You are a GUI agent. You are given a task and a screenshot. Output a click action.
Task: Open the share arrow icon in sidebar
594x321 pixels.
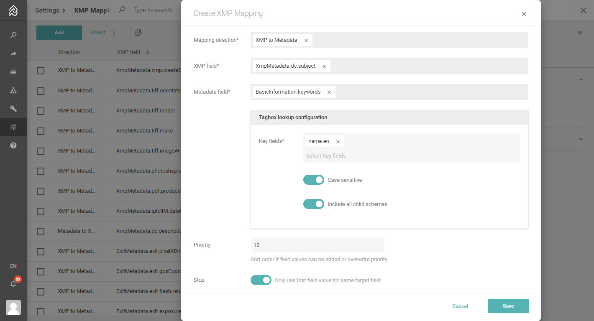[13, 54]
